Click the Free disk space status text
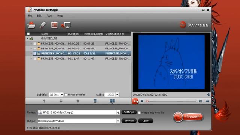The image size is (240, 135). tap(43, 128)
